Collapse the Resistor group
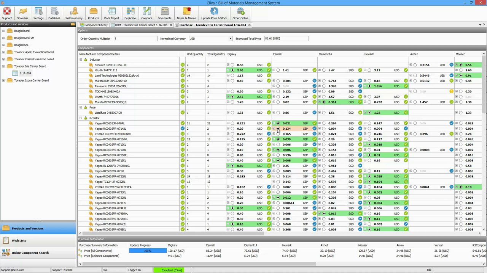This screenshot has width=487, height=273. (81, 118)
